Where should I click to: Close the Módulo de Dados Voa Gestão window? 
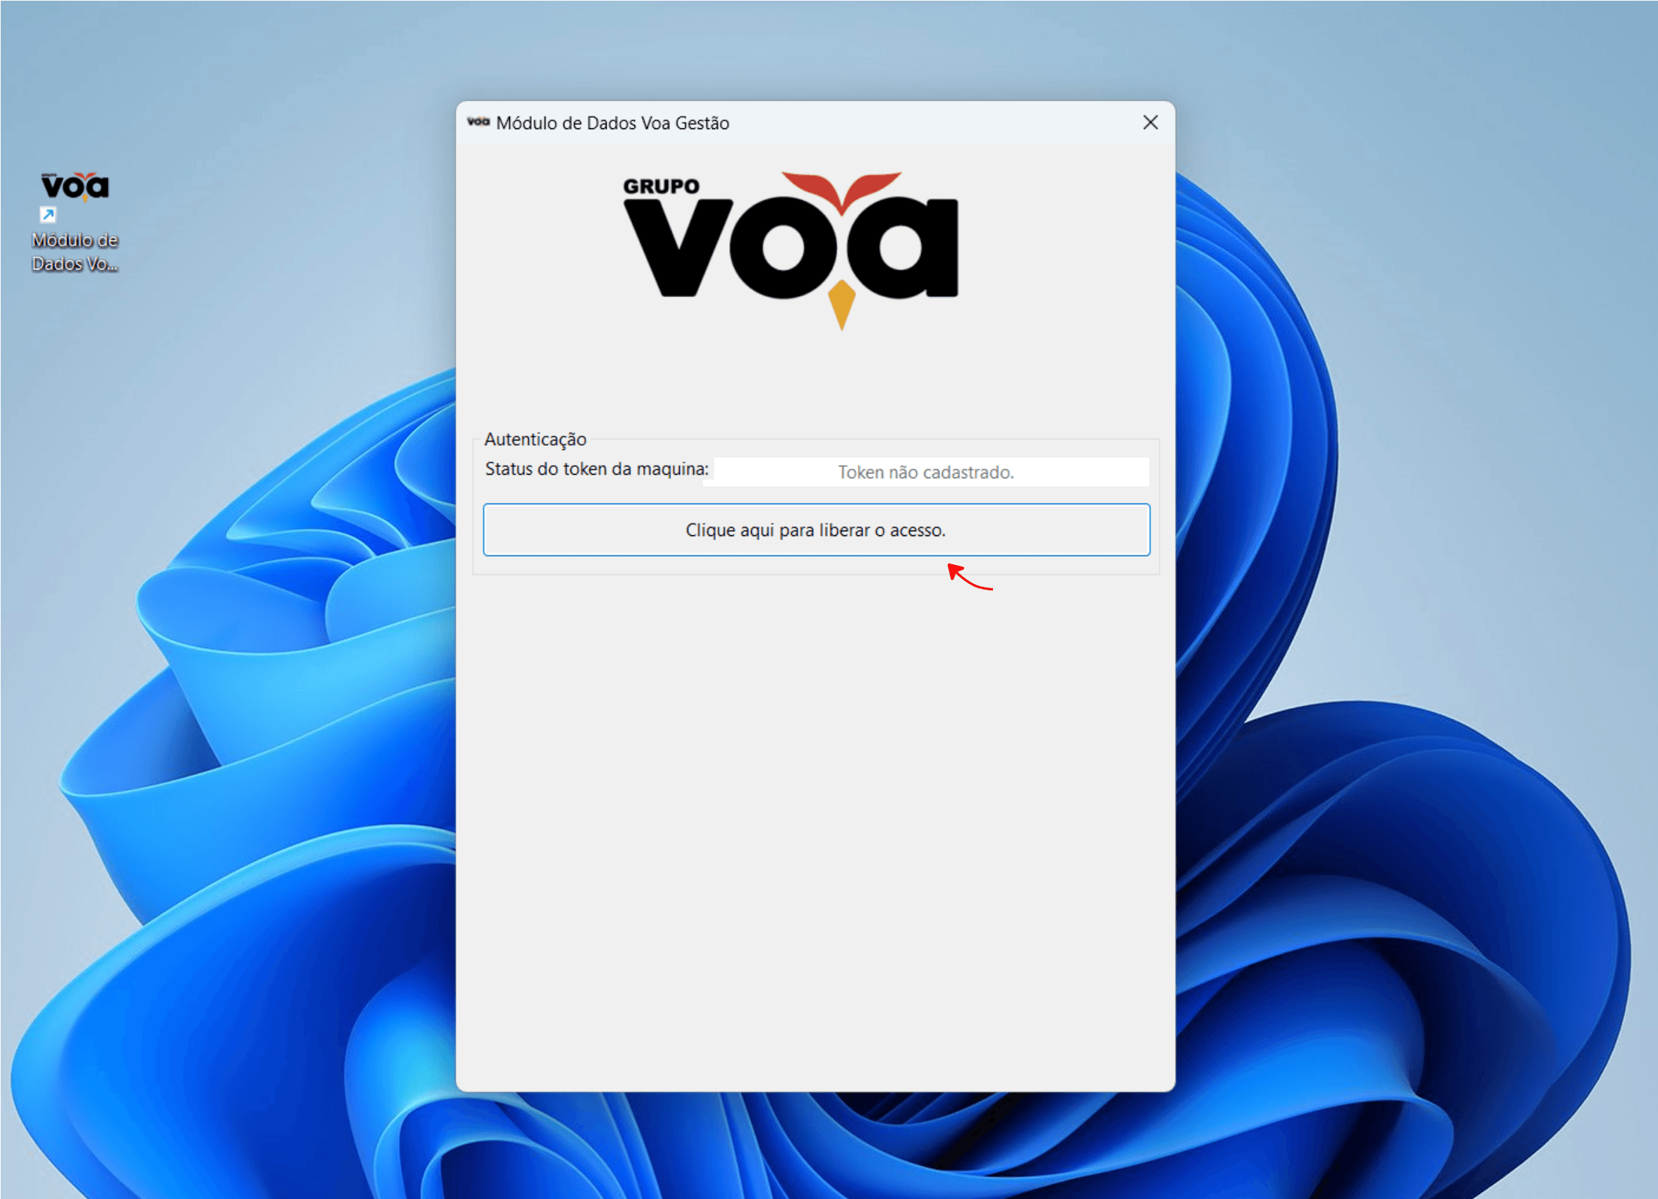[x=1150, y=122]
